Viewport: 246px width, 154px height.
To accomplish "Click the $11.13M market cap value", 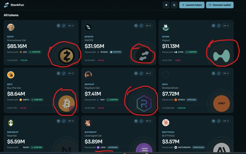I will coord(171,46).
